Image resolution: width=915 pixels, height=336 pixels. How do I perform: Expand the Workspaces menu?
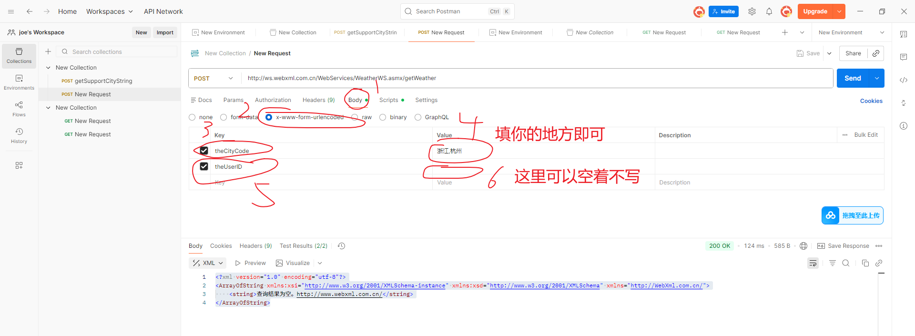110,11
